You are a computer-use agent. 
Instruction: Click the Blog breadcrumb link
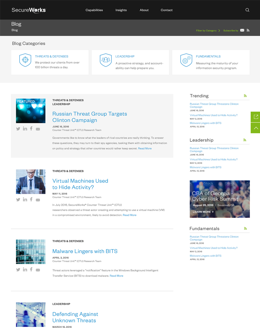(14, 30)
